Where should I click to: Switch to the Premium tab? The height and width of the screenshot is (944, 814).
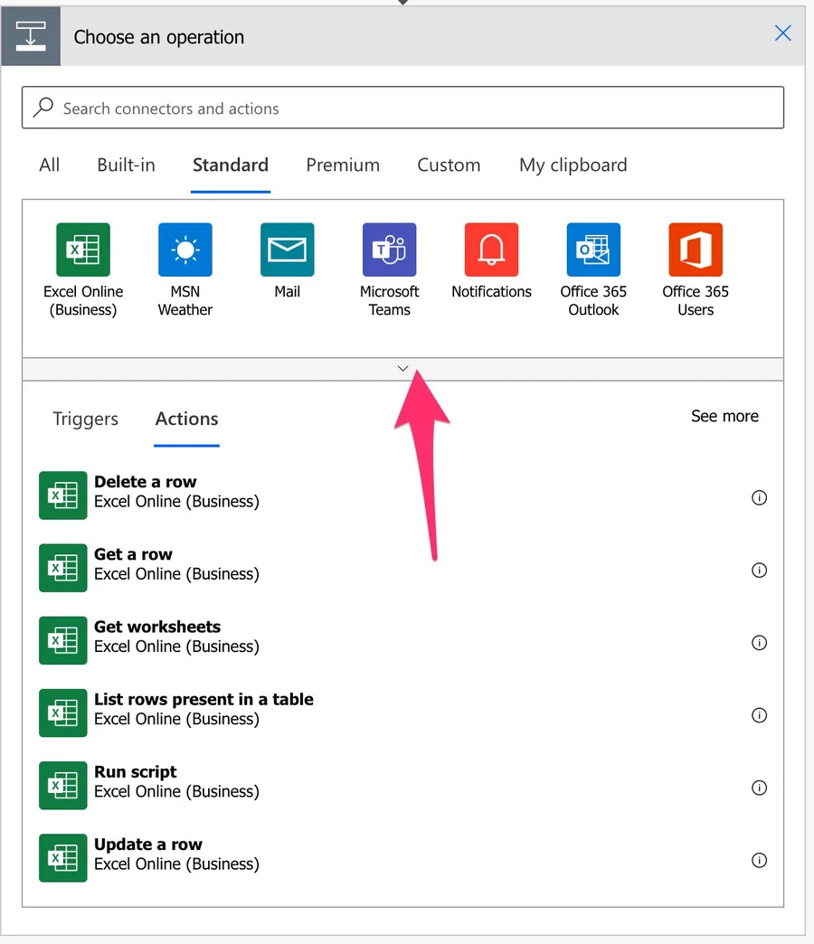pos(343,165)
